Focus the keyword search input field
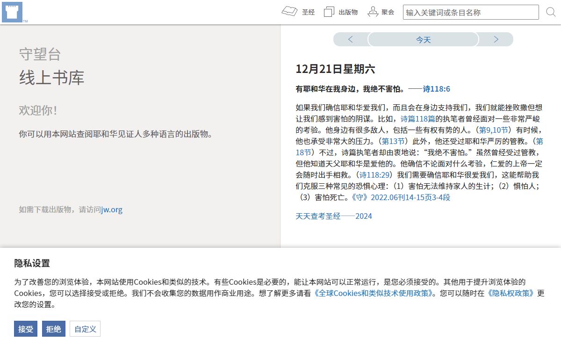This screenshot has width=561, height=346. pyautogui.click(x=470, y=12)
